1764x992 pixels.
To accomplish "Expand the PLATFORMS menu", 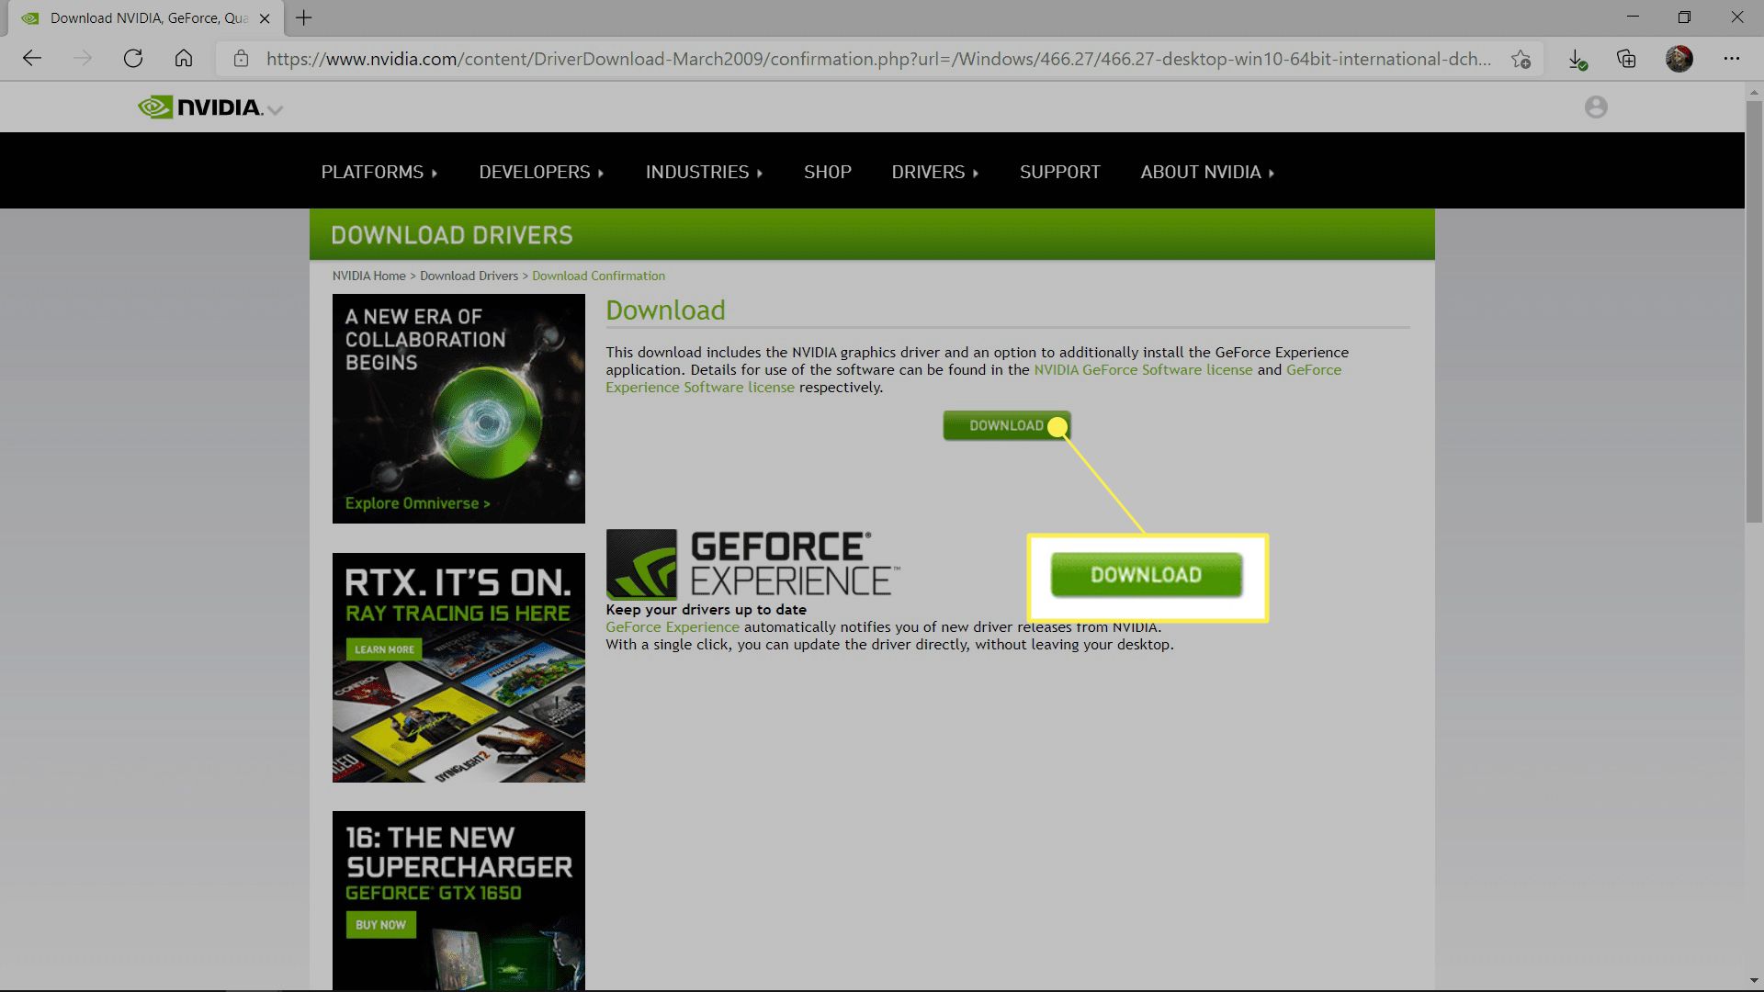I will pyautogui.click(x=379, y=172).
